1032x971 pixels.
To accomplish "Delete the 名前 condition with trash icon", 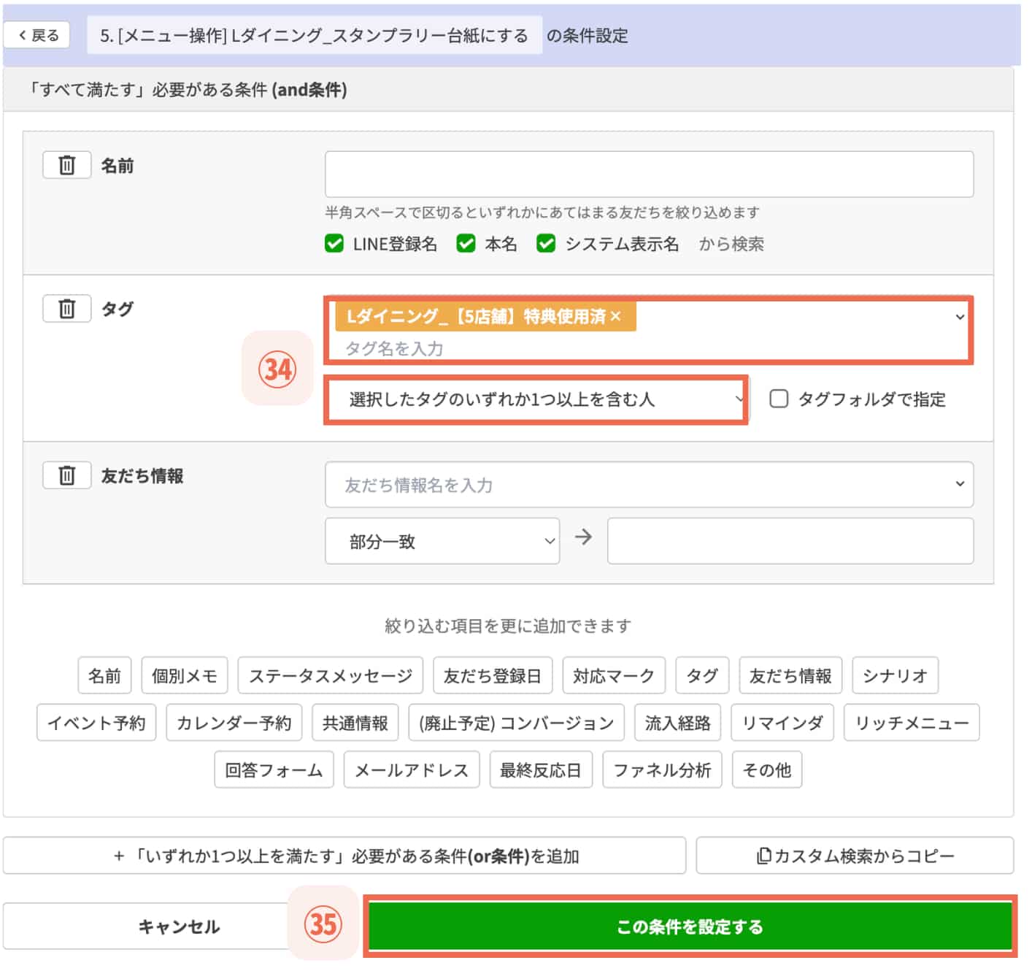I will click(66, 165).
